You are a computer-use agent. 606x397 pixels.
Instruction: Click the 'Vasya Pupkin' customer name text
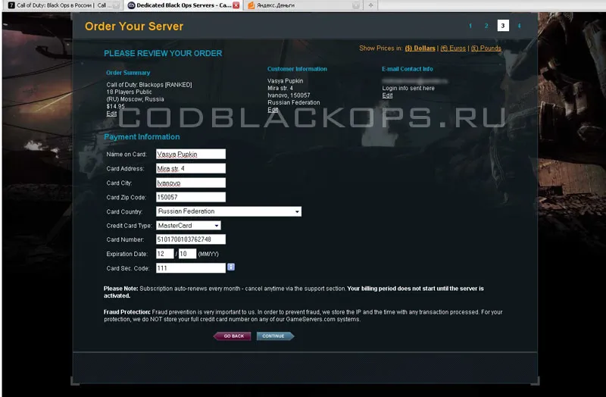pyautogui.click(x=286, y=81)
